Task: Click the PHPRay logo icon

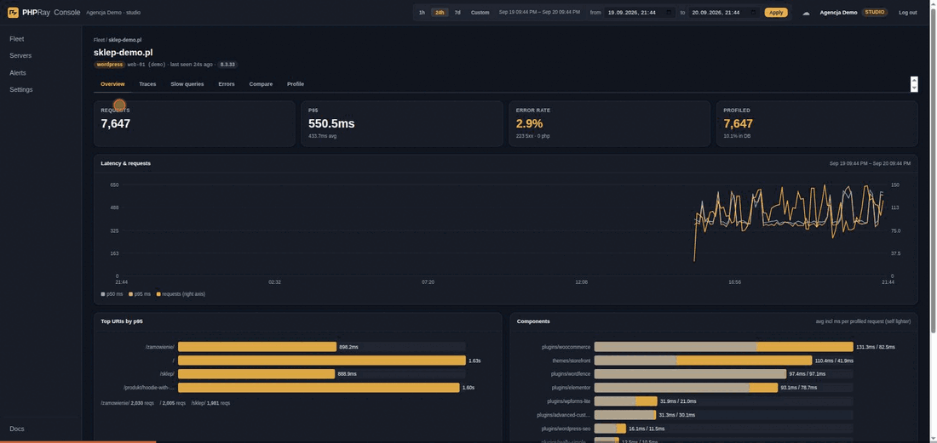Action: (13, 13)
